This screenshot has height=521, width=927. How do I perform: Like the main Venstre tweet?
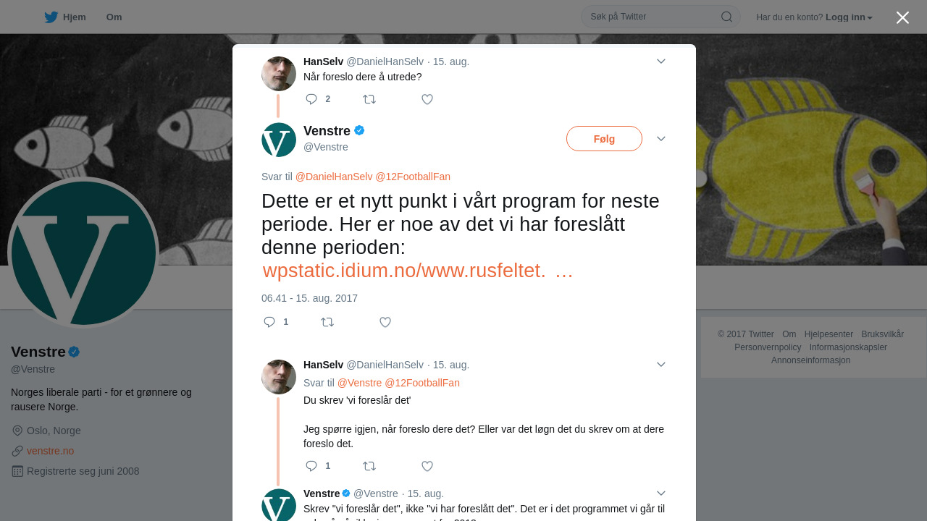385,322
